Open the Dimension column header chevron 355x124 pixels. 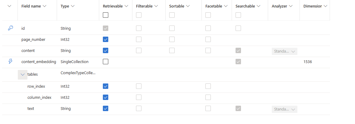(x=325, y=6)
